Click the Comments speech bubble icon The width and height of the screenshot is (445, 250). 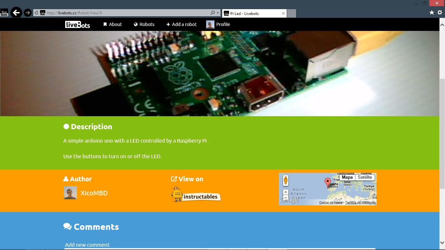coord(67,226)
